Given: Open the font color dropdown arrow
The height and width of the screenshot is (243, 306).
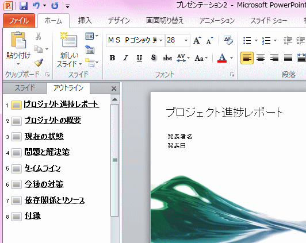Looking at the screenshot, I should [231, 58].
